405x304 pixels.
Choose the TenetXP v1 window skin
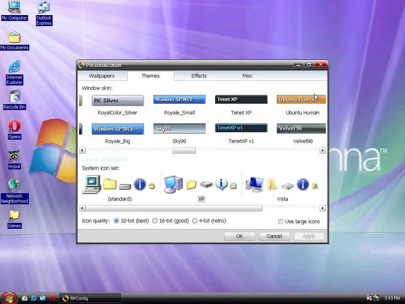tap(241, 134)
